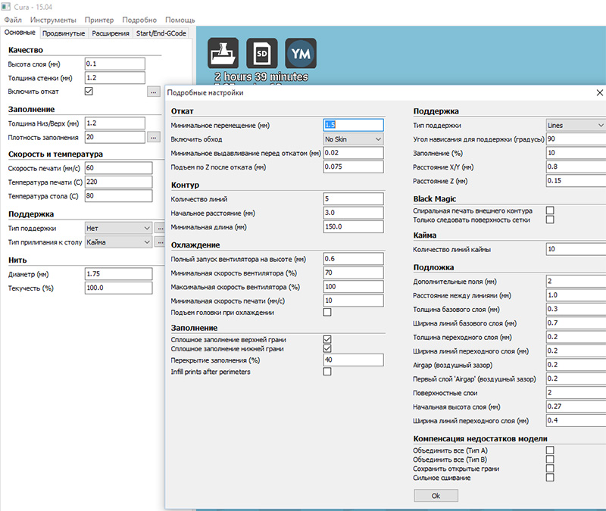606x511 pixels.
Task: Open the Инструменты menu
Action: 53,20
